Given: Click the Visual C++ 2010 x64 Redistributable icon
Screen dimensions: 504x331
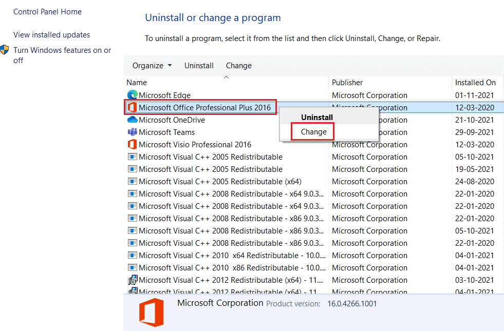Looking at the screenshot, I should click(132, 255).
